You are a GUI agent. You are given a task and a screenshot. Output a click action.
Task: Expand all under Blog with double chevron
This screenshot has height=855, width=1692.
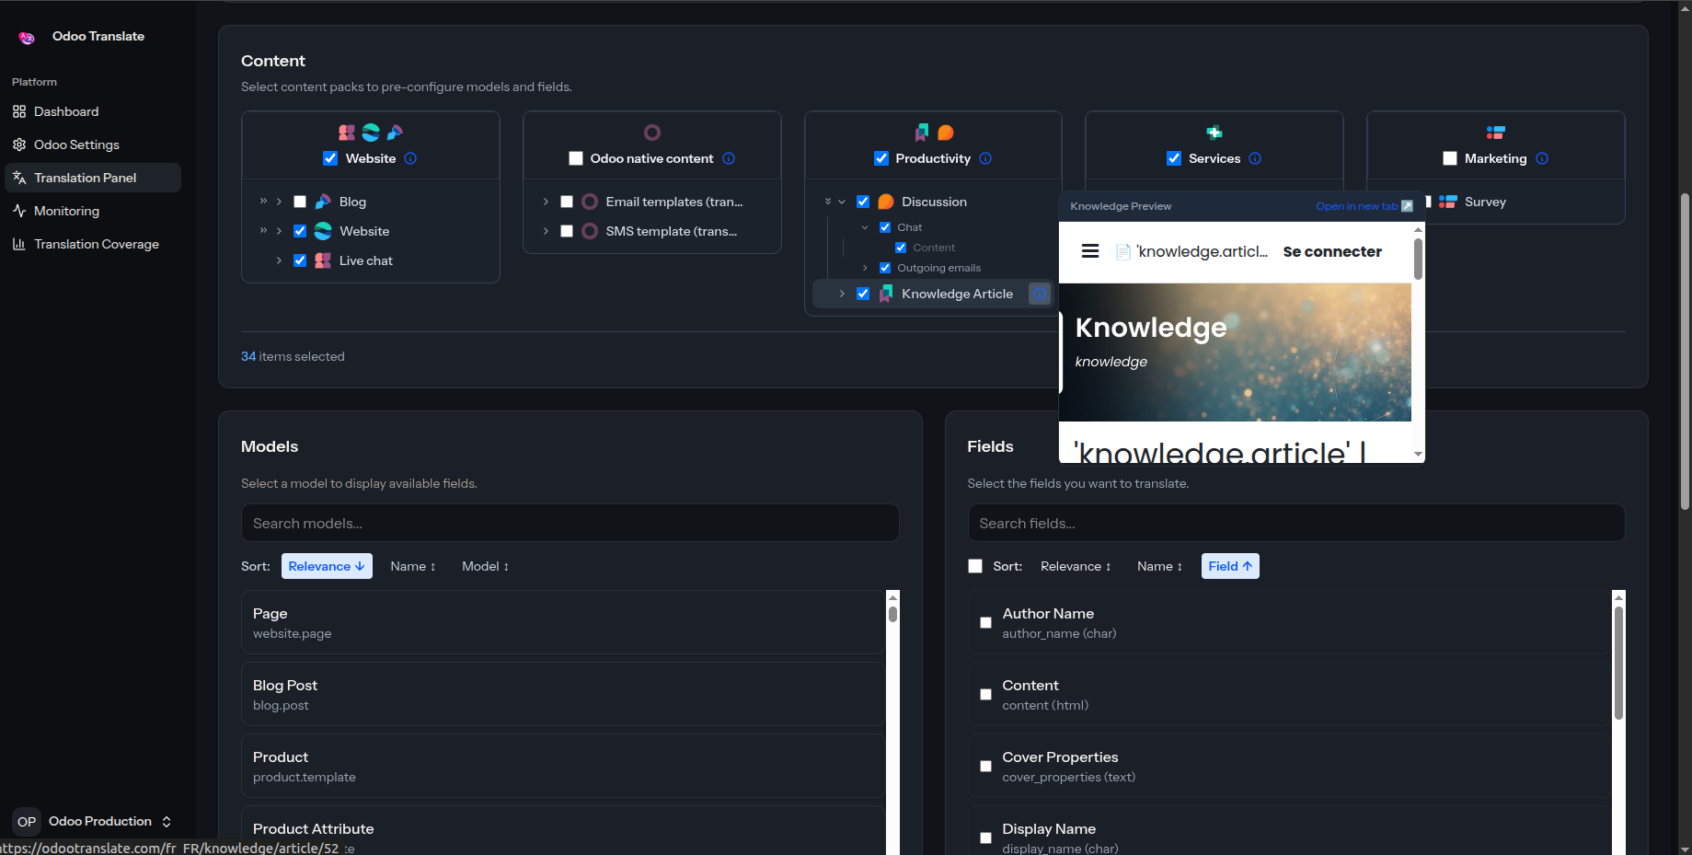click(263, 202)
